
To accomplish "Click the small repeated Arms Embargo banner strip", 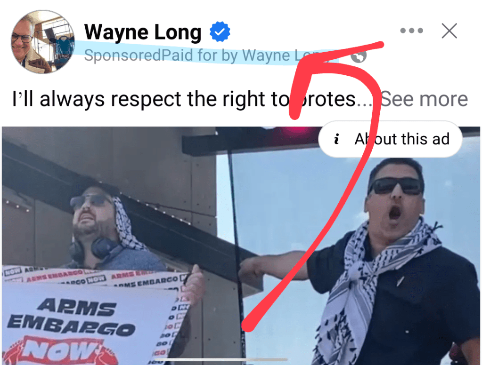I will (x=92, y=277).
